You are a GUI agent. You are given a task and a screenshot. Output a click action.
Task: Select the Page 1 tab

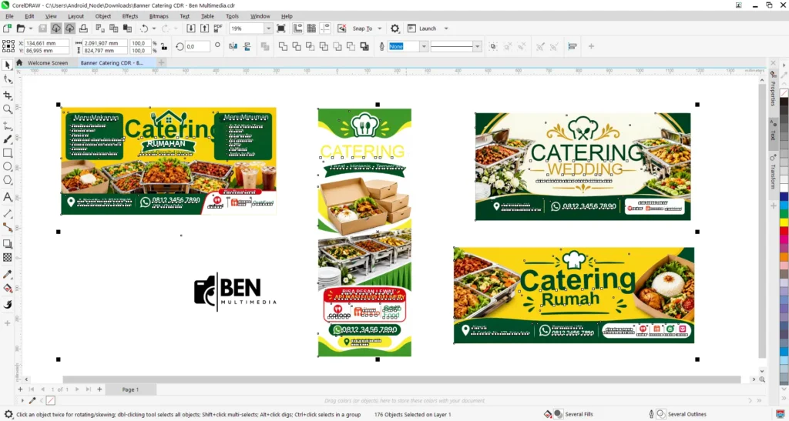(130, 389)
